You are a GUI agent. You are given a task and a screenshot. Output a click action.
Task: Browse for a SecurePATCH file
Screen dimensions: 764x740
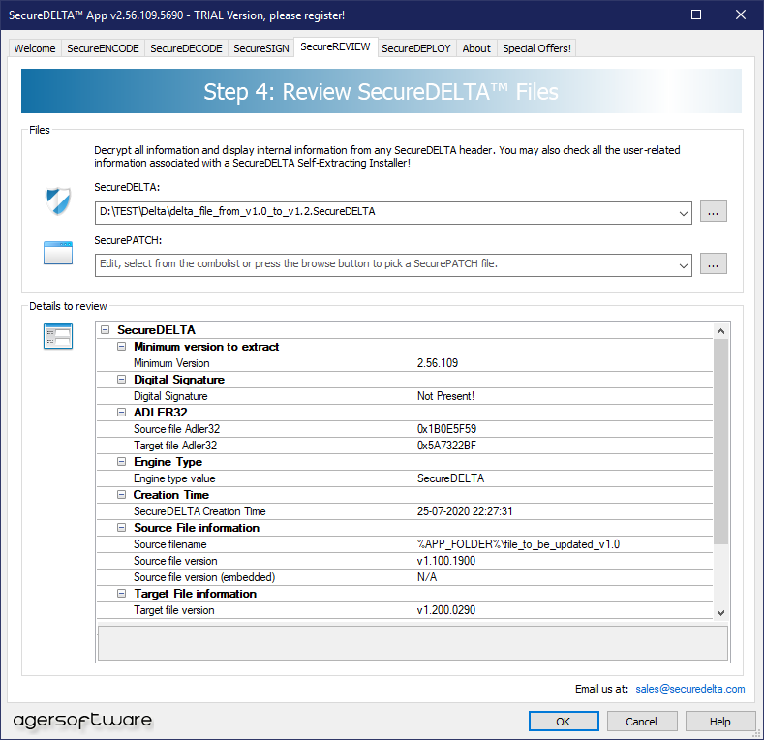click(x=714, y=263)
